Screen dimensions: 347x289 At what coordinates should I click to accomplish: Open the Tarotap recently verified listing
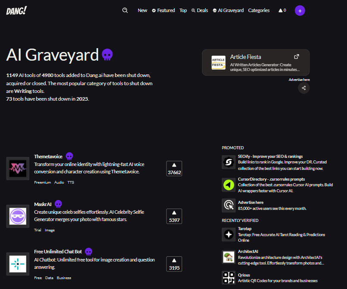[245, 229]
